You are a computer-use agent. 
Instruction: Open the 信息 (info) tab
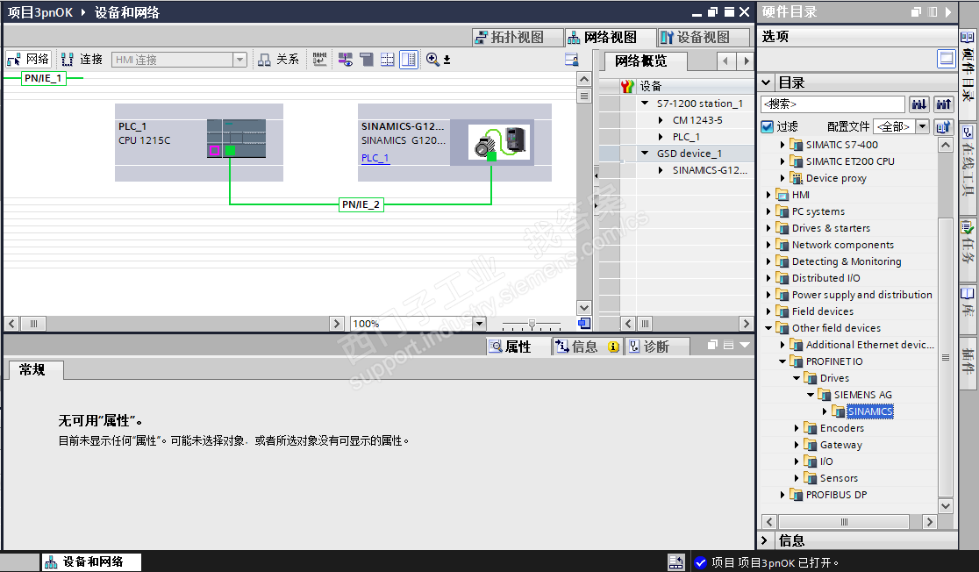(x=586, y=347)
